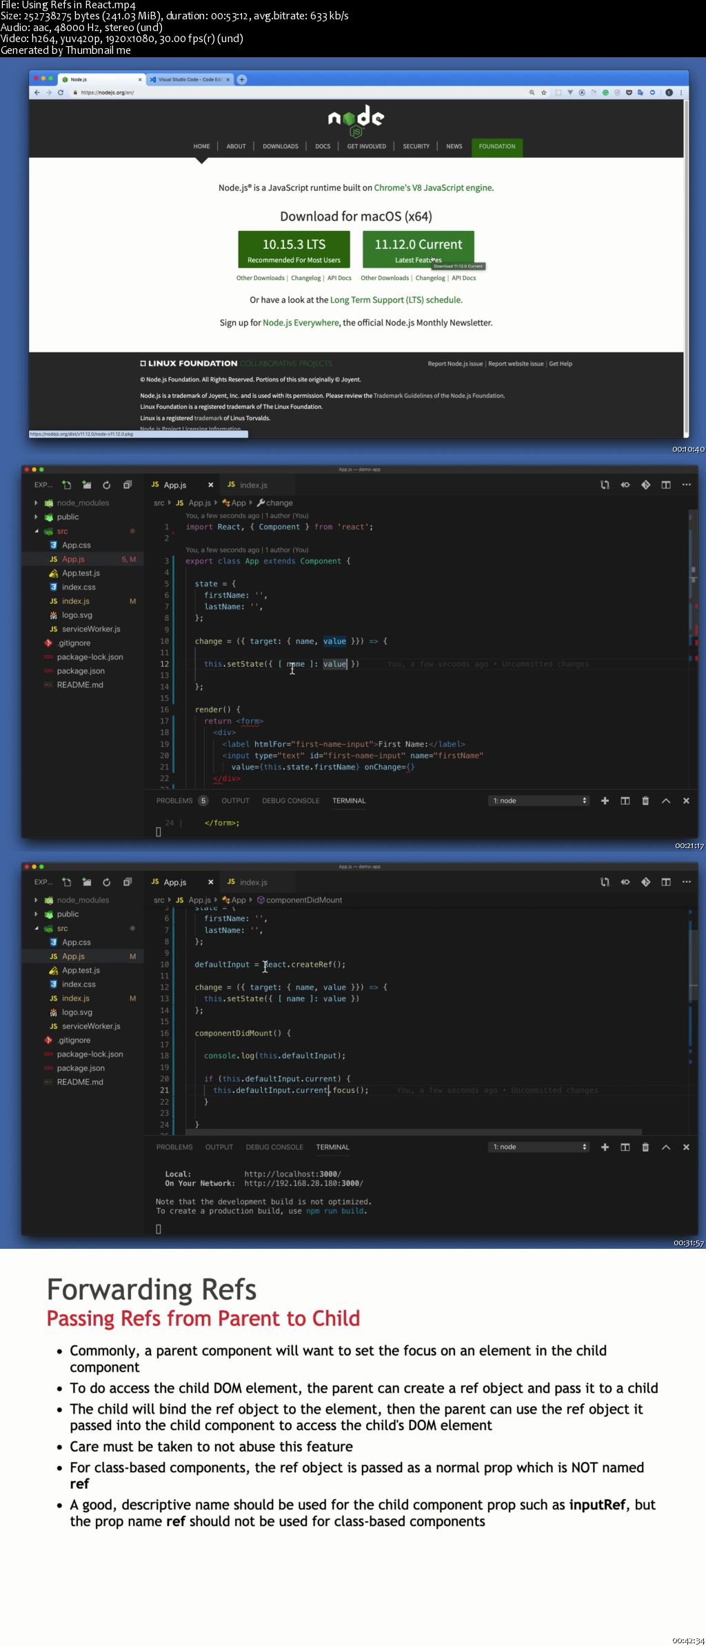Open source control compare icon in frame 00:21:17

(605, 485)
